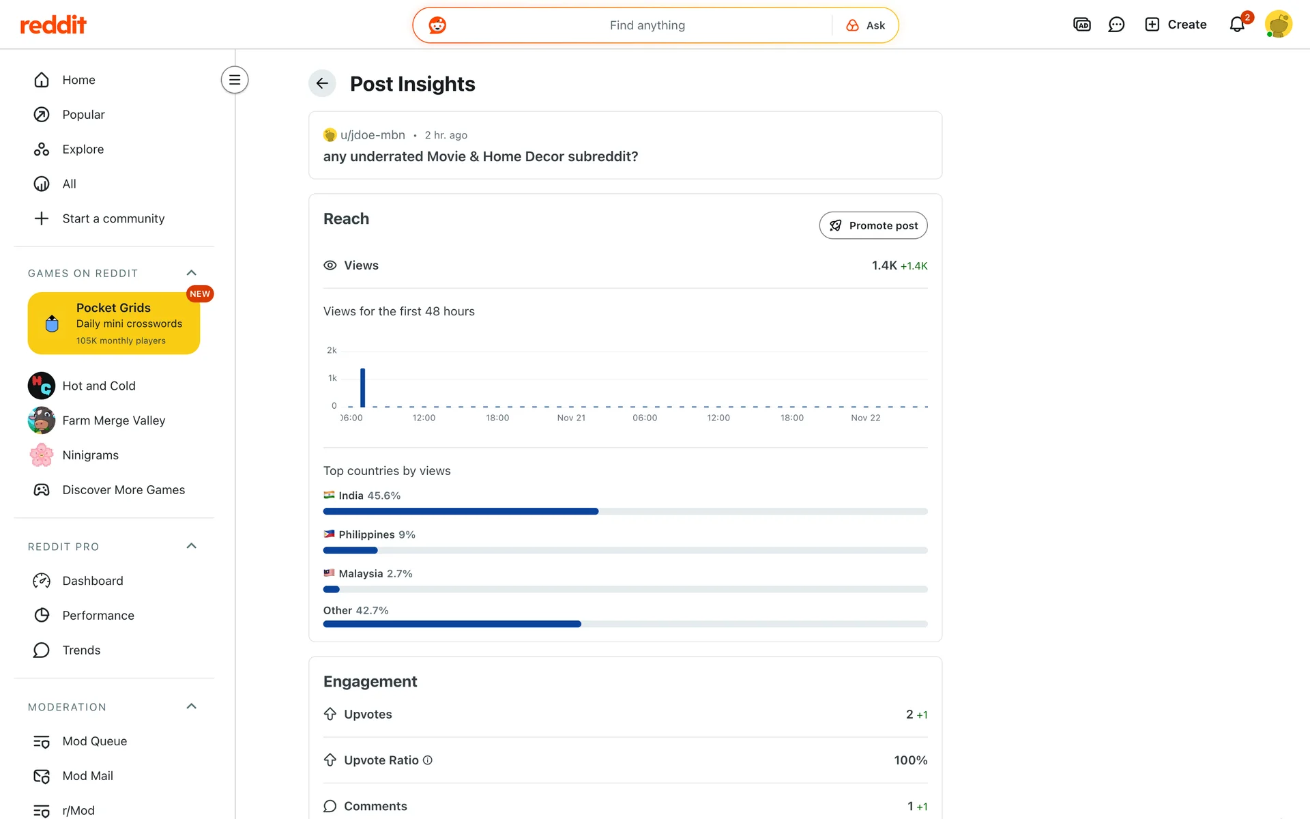Click the Reddit snoo icon in search bar
Image resolution: width=1310 pixels, height=819 pixels.
click(437, 25)
